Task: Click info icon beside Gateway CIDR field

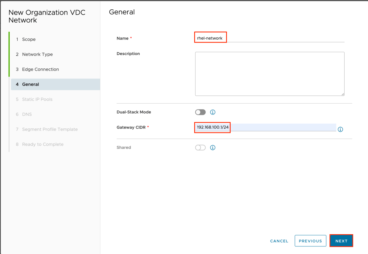Action: point(340,130)
